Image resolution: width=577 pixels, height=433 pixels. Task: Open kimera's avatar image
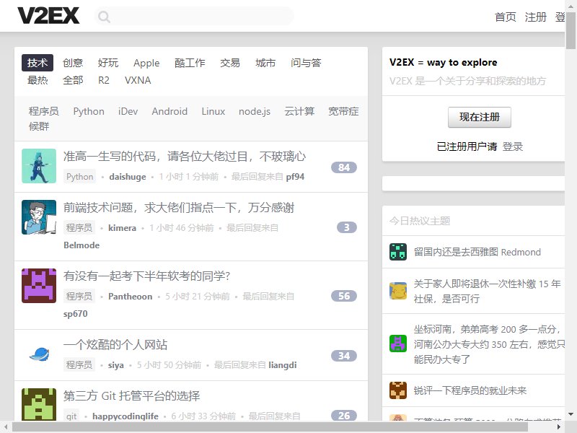pos(39,217)
